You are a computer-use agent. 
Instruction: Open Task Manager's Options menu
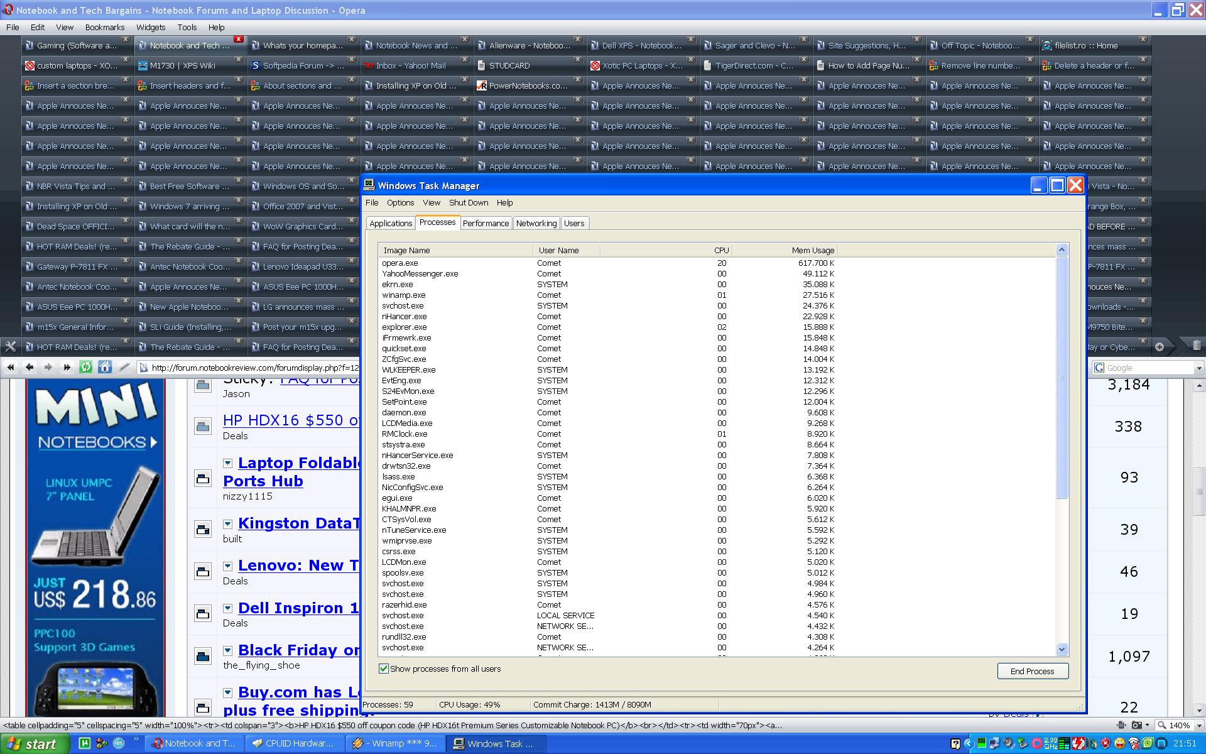[400, 202]
